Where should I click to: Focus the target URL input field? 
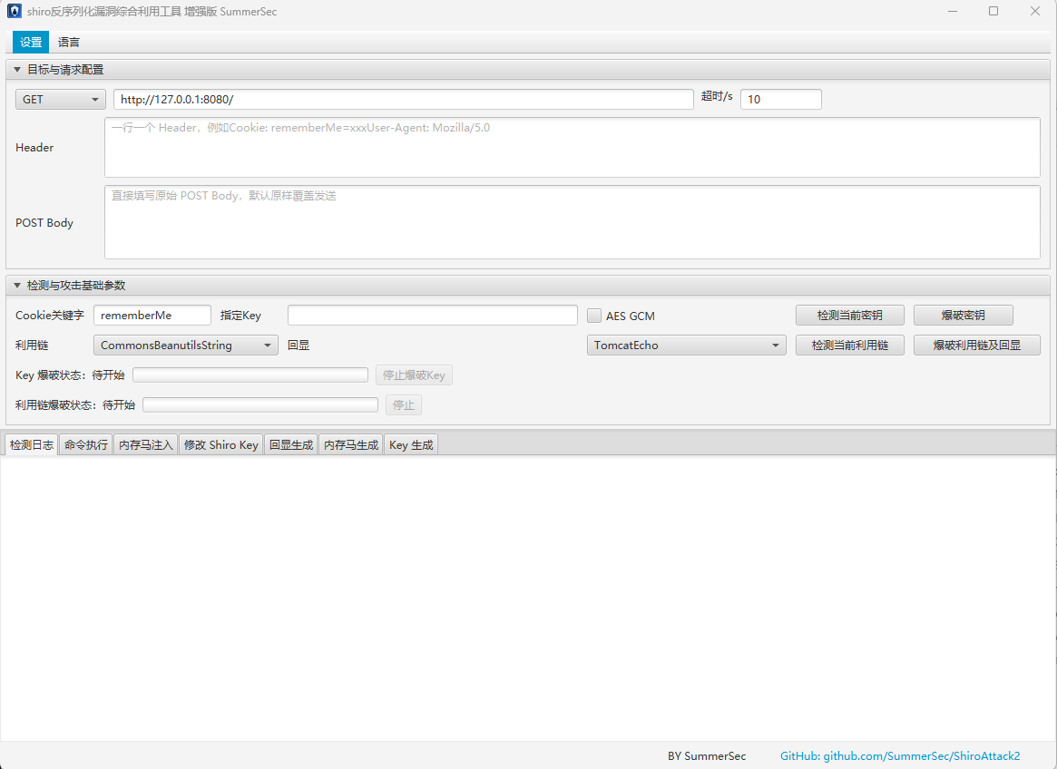[x=403, y=100]
